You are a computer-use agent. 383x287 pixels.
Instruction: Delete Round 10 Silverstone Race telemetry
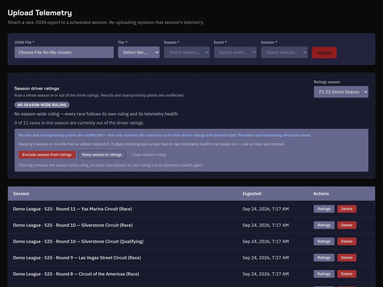(x=347, y=225)
